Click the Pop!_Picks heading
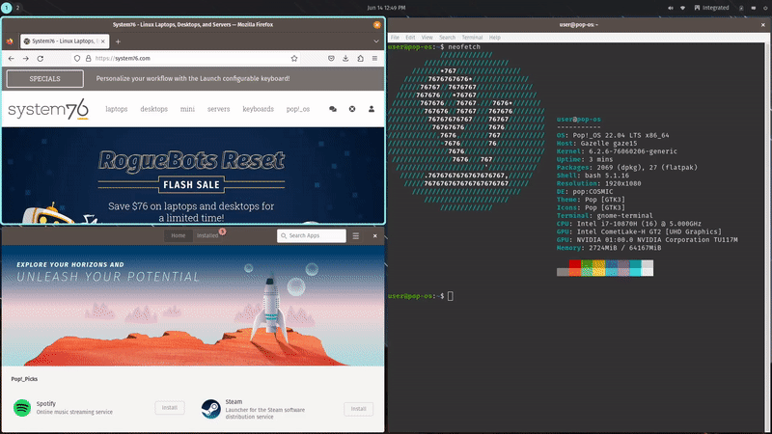Image resolution: width=772 pixels, height=434 pixels. click(x=25, y=379)
